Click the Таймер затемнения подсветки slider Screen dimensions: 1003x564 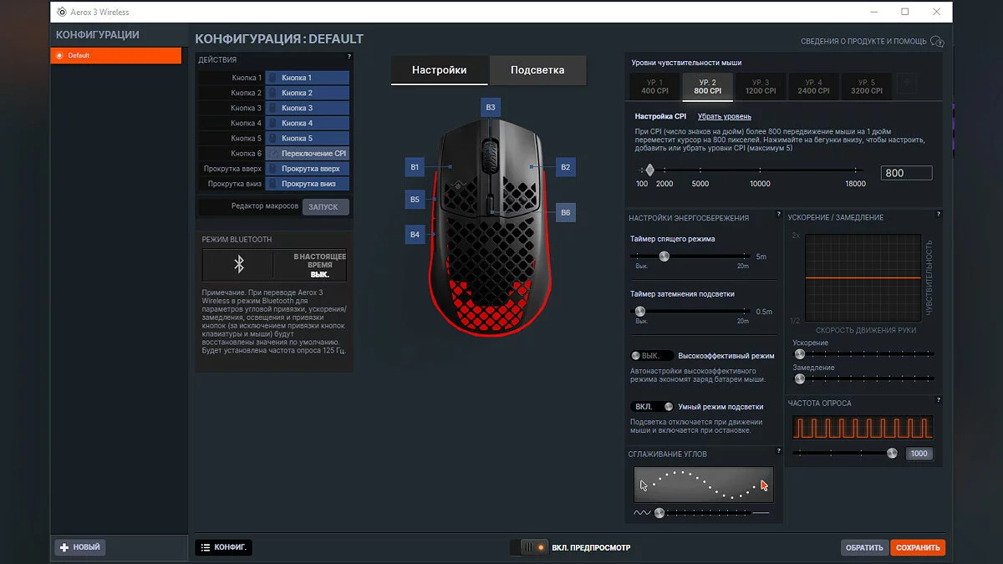640,311
